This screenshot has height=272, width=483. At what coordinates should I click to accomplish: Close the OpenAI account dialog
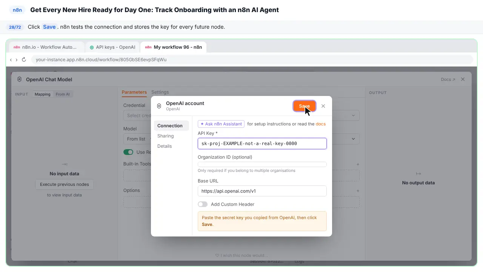323,106
